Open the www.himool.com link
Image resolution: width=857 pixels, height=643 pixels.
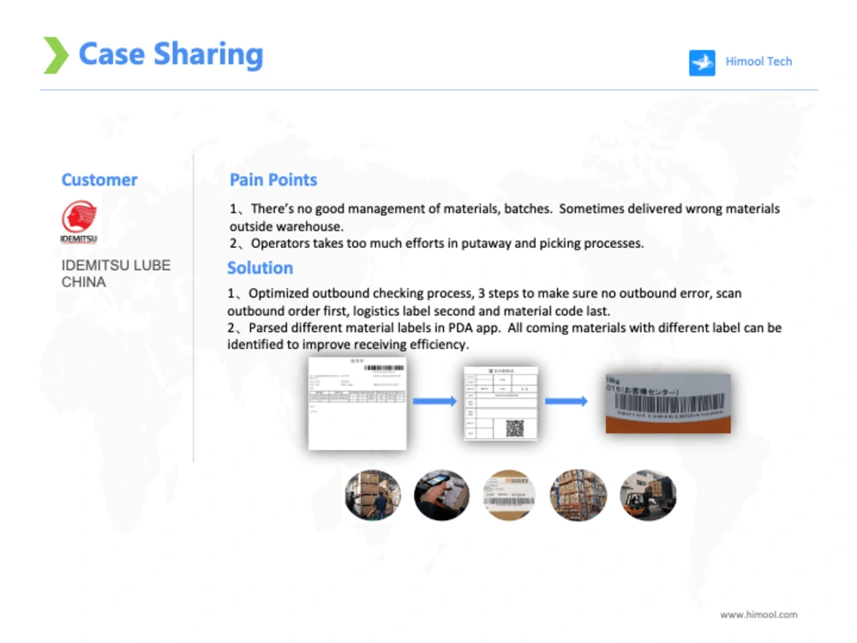pyautogui.click(x=758, y=615)
